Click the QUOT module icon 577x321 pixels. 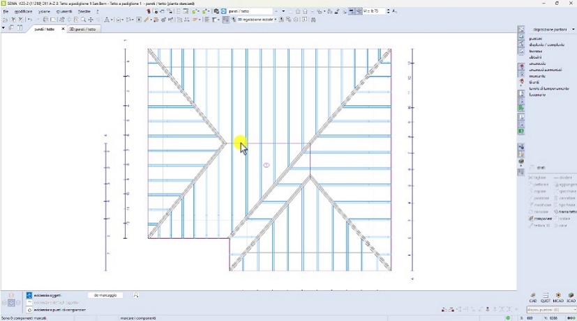[546, 297]
